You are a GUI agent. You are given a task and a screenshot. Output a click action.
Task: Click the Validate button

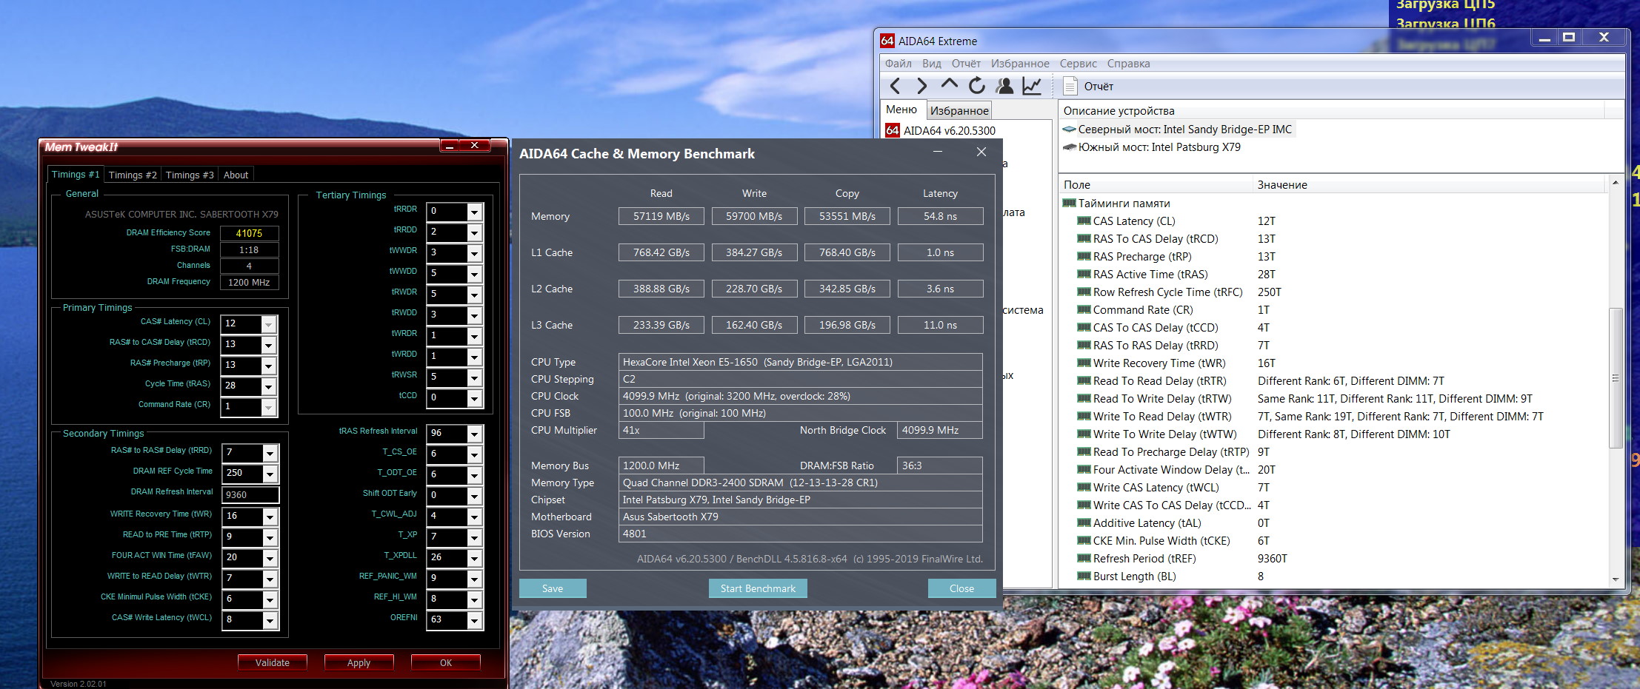coord(273,663)
